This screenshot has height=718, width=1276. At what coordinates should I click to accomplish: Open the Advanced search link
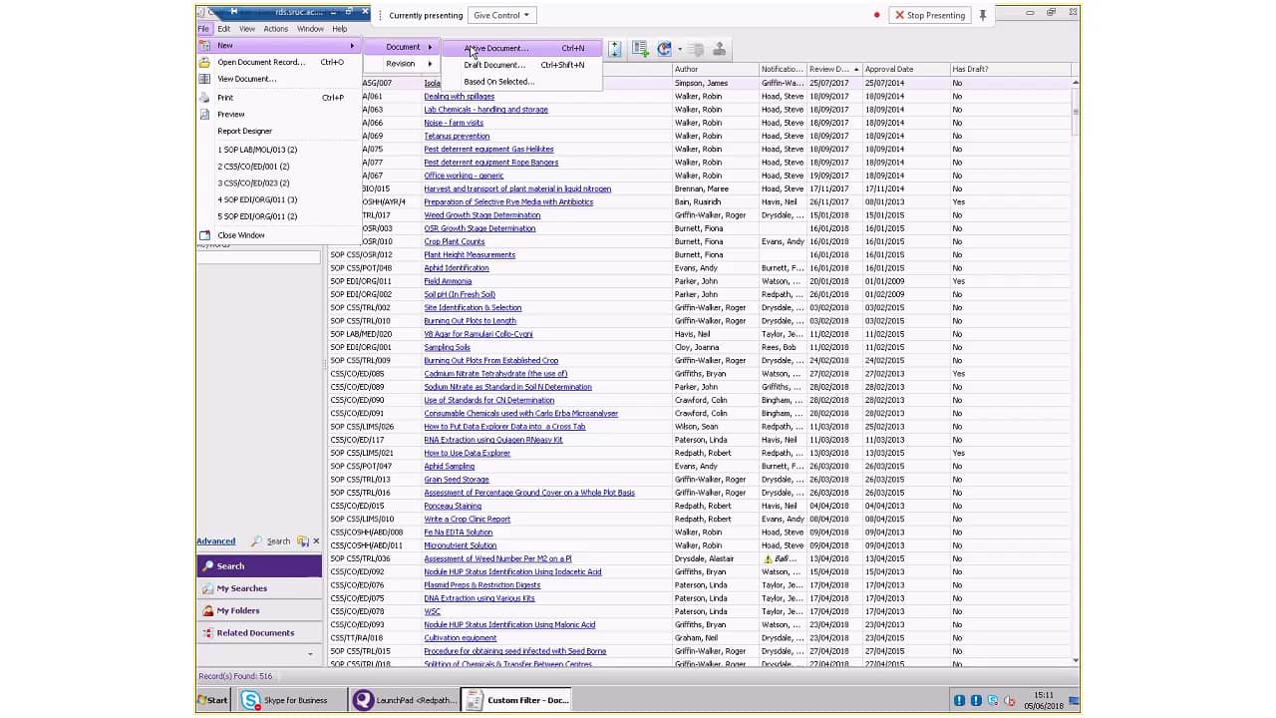[216, 541]
